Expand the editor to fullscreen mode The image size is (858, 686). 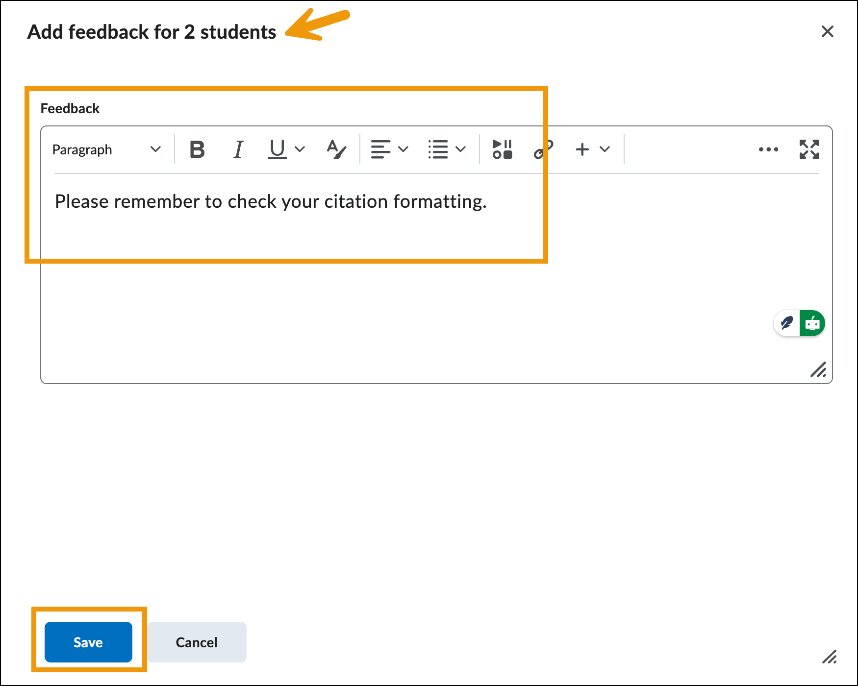click(x=809, y=149)
